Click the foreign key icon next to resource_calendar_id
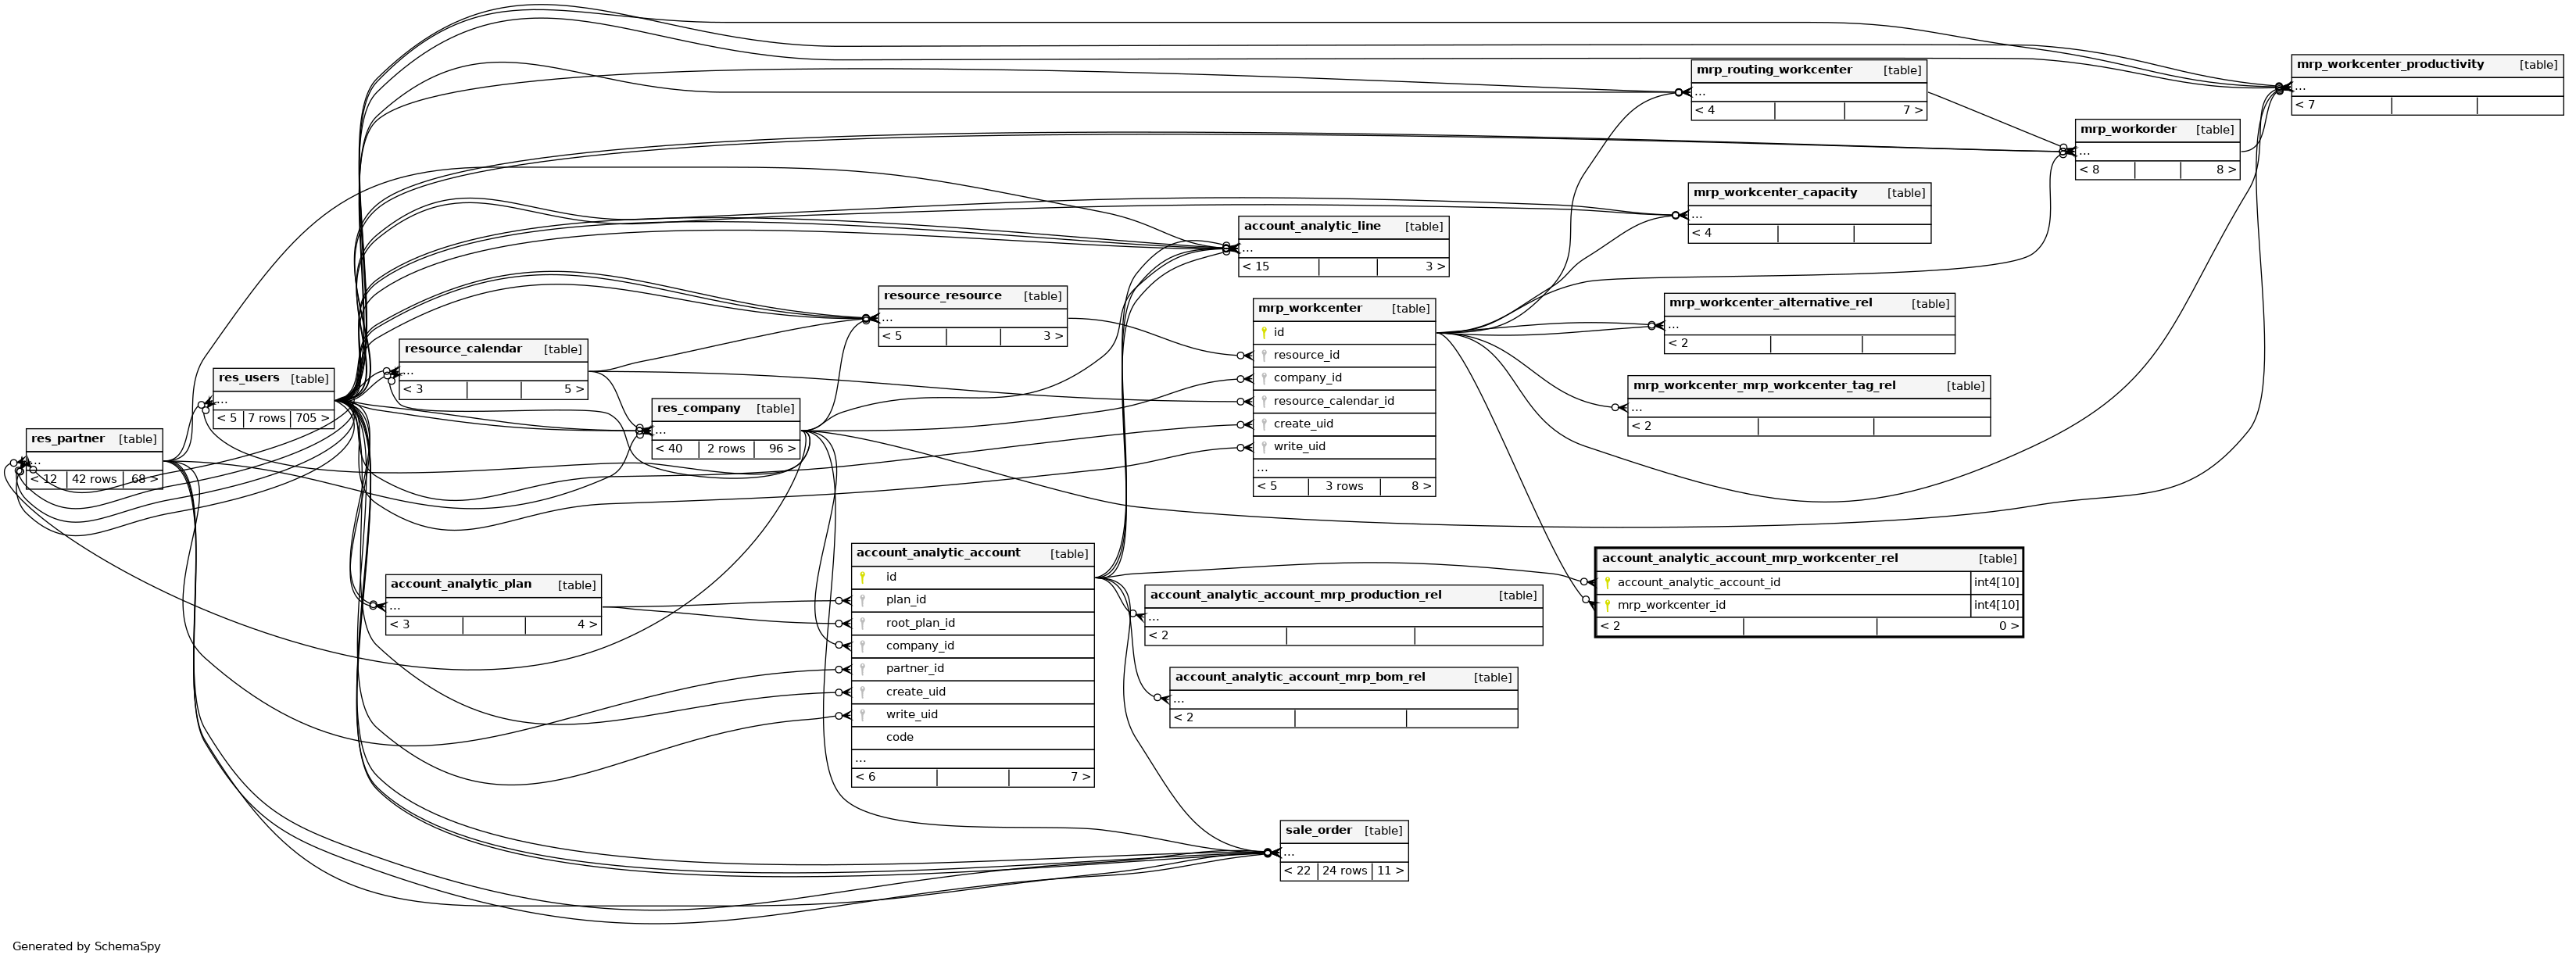This screenshot has height=962, width=2576. (1264, 402)
